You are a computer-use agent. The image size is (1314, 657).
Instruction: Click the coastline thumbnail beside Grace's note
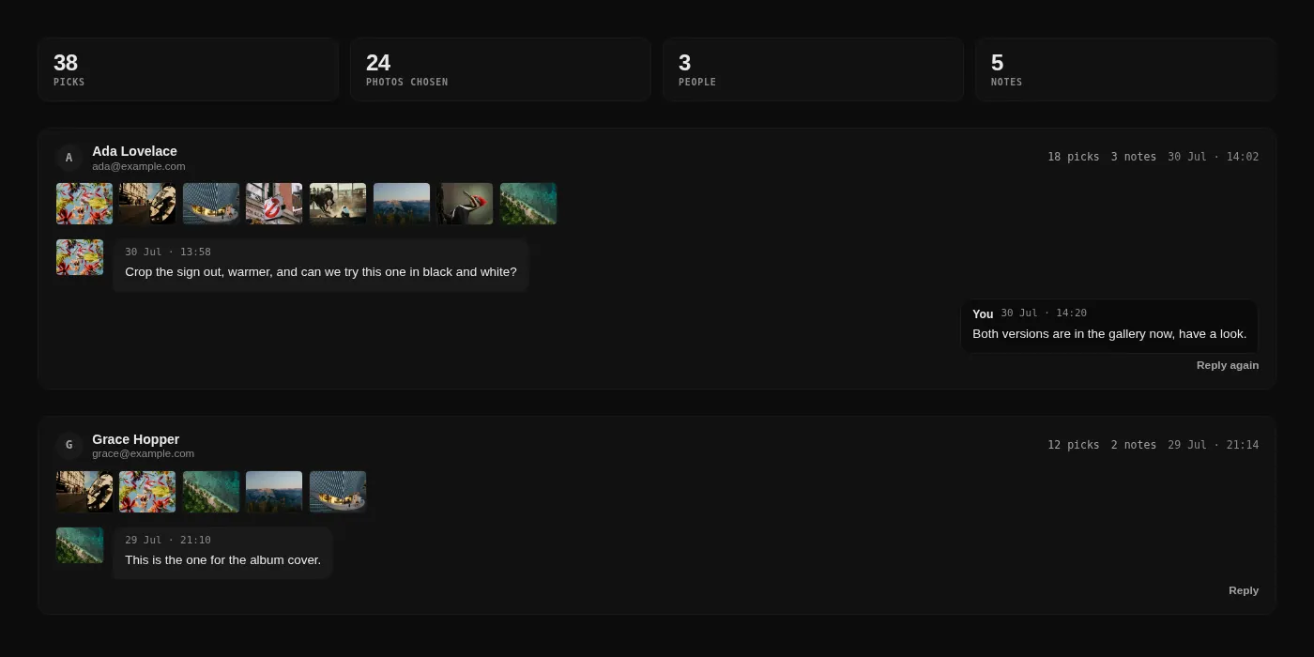point(80,545)
